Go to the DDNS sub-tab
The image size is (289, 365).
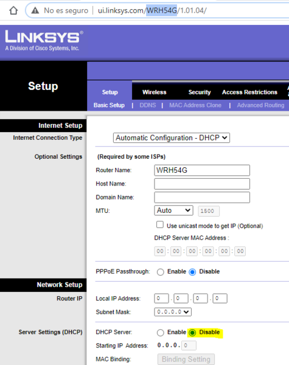click(148, 105)
